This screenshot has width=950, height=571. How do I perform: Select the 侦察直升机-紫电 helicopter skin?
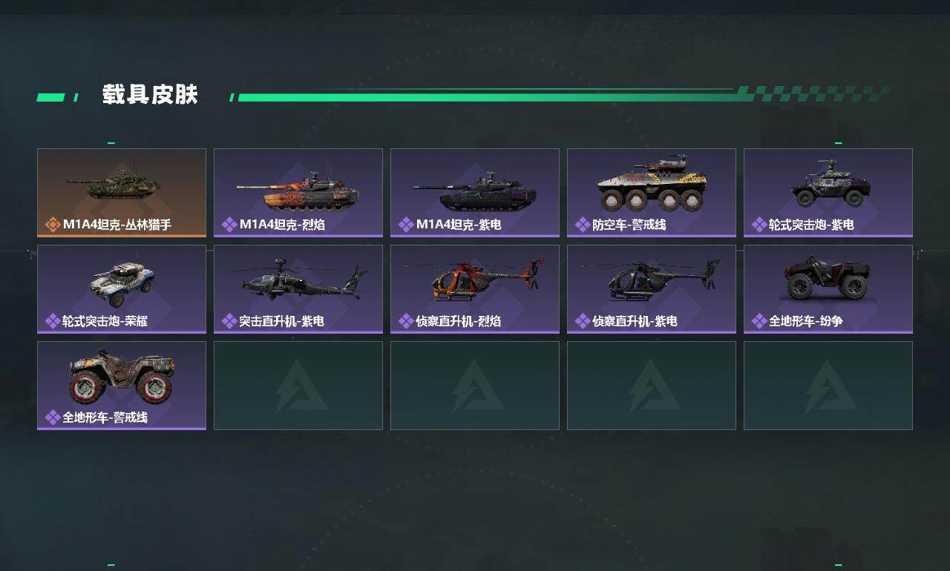(652, 289)
